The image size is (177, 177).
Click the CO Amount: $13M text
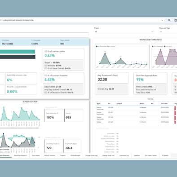53,66
